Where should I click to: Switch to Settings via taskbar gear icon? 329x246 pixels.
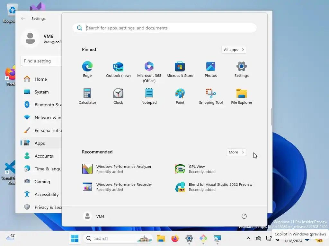click(x=189, y=238)
